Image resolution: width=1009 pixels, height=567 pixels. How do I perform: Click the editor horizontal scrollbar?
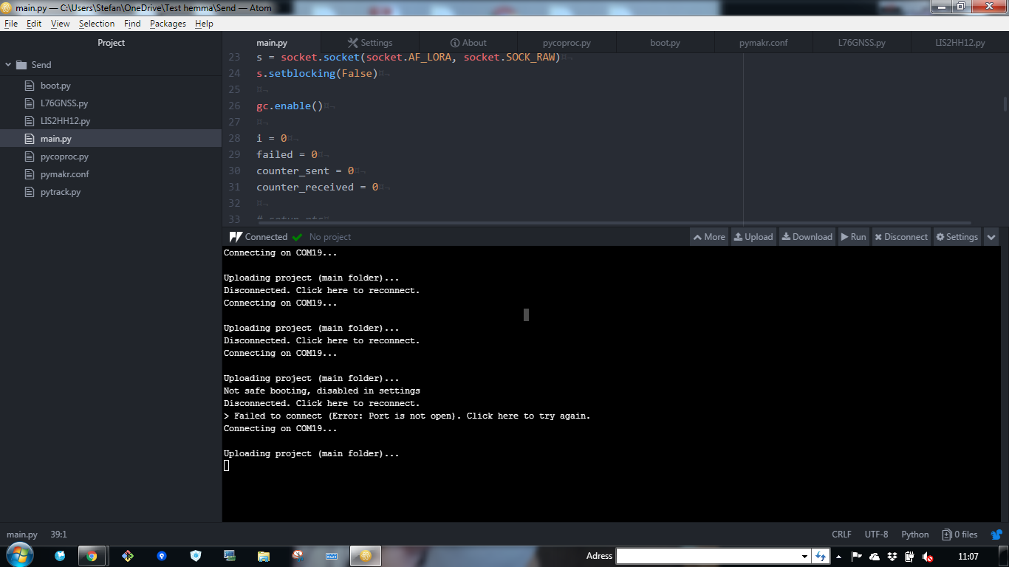pos(613,223)
